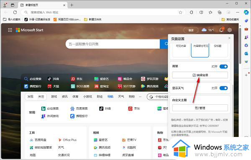Add a sidebar app with the plus icon

click(x=246, y=75)
